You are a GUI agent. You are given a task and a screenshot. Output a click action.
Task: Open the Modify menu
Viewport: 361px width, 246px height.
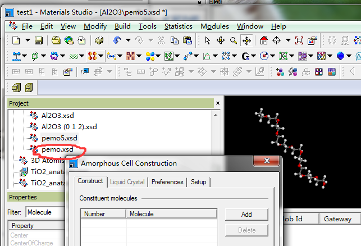(x=95, y=26)
